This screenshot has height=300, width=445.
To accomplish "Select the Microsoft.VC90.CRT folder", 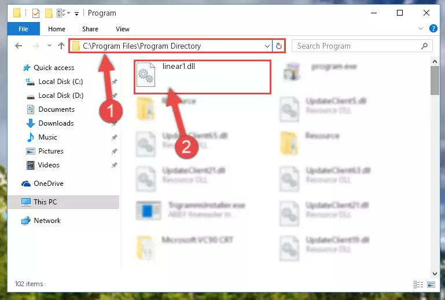I will 185,248.
